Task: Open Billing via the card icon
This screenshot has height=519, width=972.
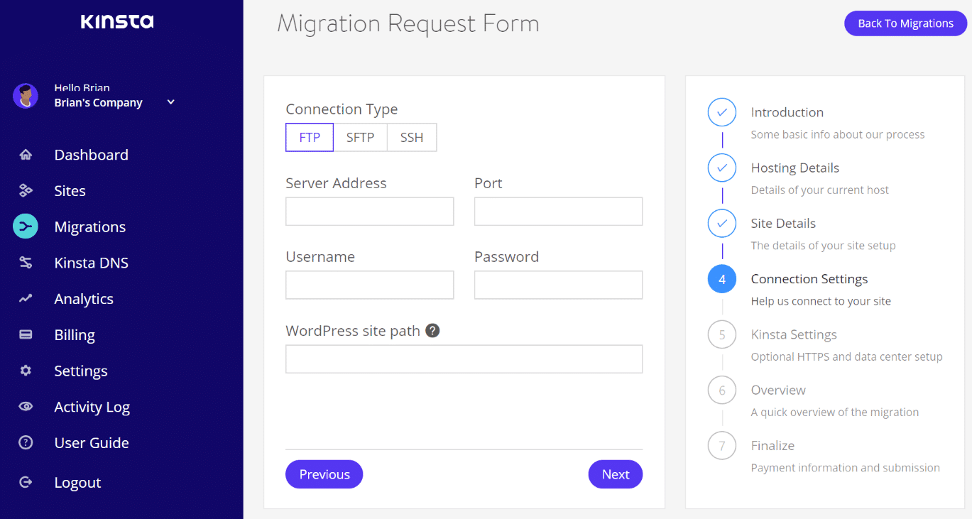Action: 26,335
